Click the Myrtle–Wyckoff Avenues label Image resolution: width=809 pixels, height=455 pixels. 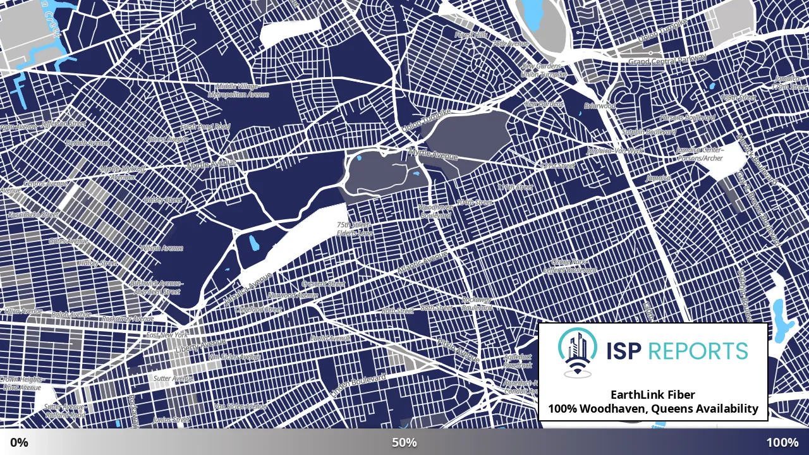[x=122, y=173]
